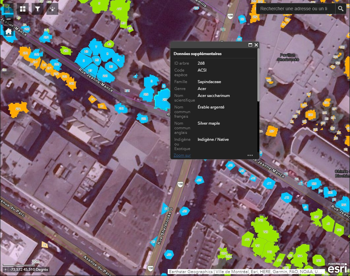
Task: Click the coordinates readout in degrees
Action: coord(29,269)
